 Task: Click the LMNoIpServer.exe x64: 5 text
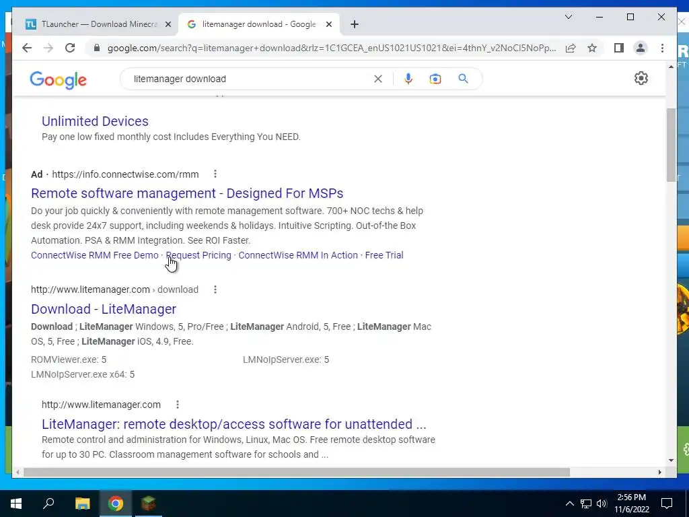coord(83,374)
